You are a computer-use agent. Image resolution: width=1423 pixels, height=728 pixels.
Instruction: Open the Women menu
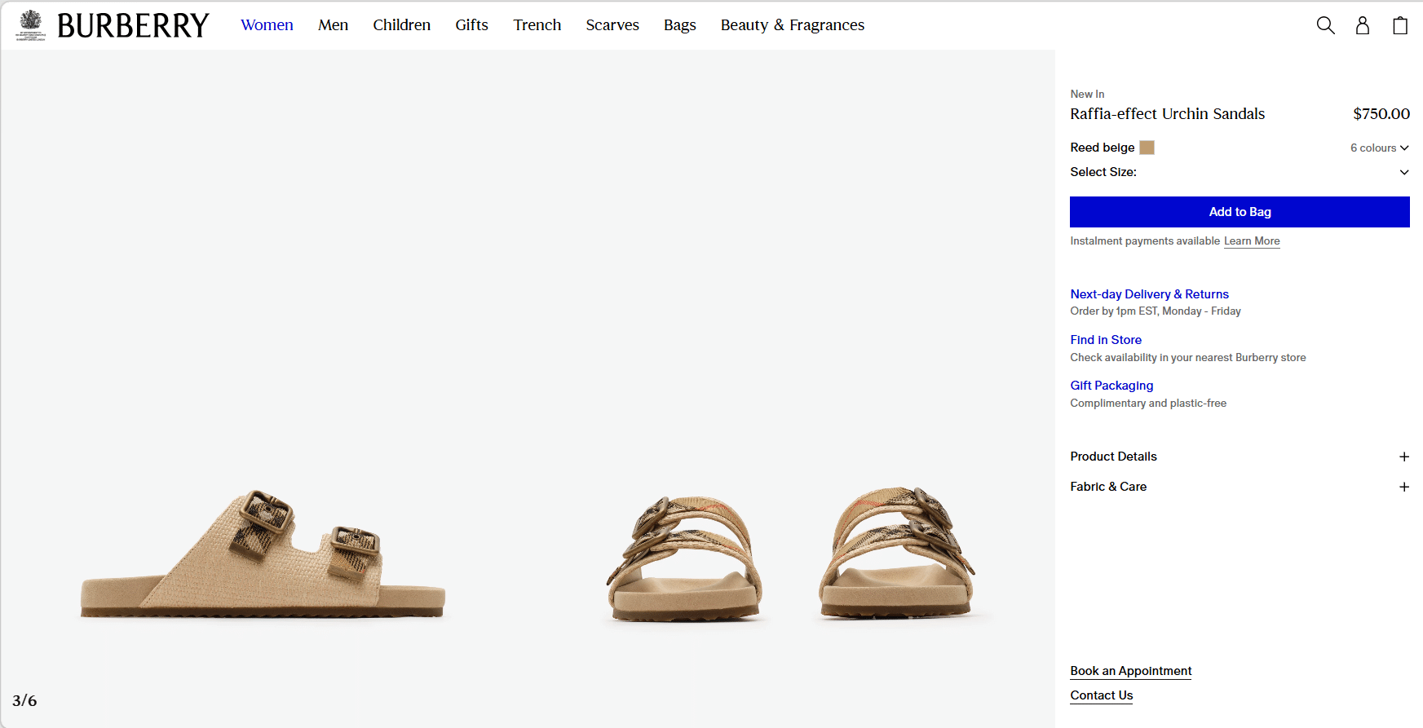pos(267,25)
